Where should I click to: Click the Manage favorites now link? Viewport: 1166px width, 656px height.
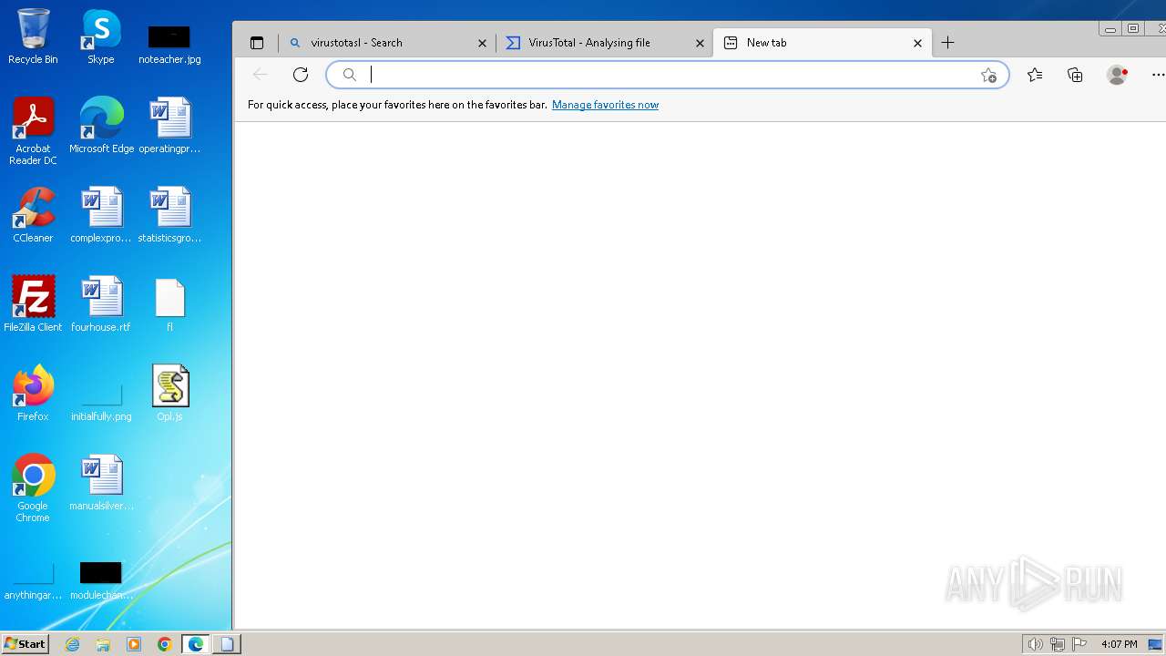coord(605,105)
